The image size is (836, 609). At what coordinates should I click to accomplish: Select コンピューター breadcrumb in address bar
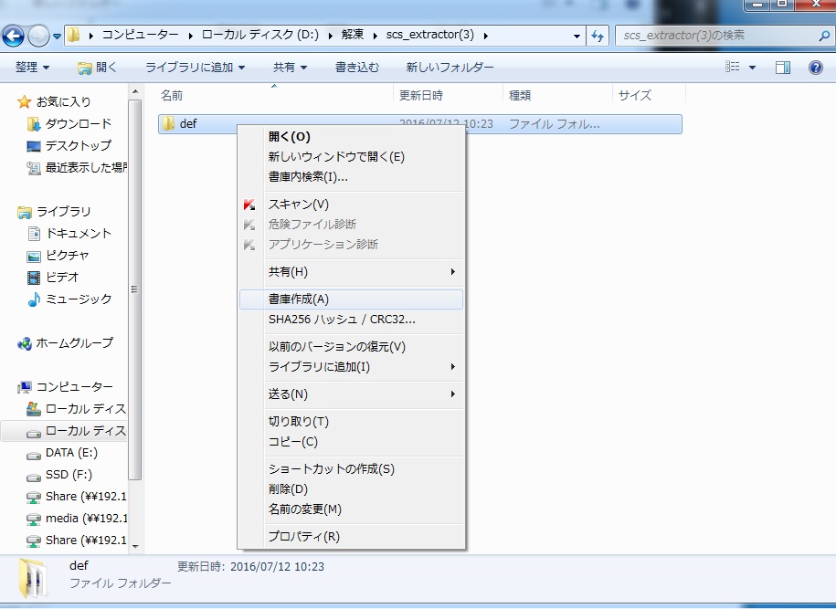click(x=140, y=36)
